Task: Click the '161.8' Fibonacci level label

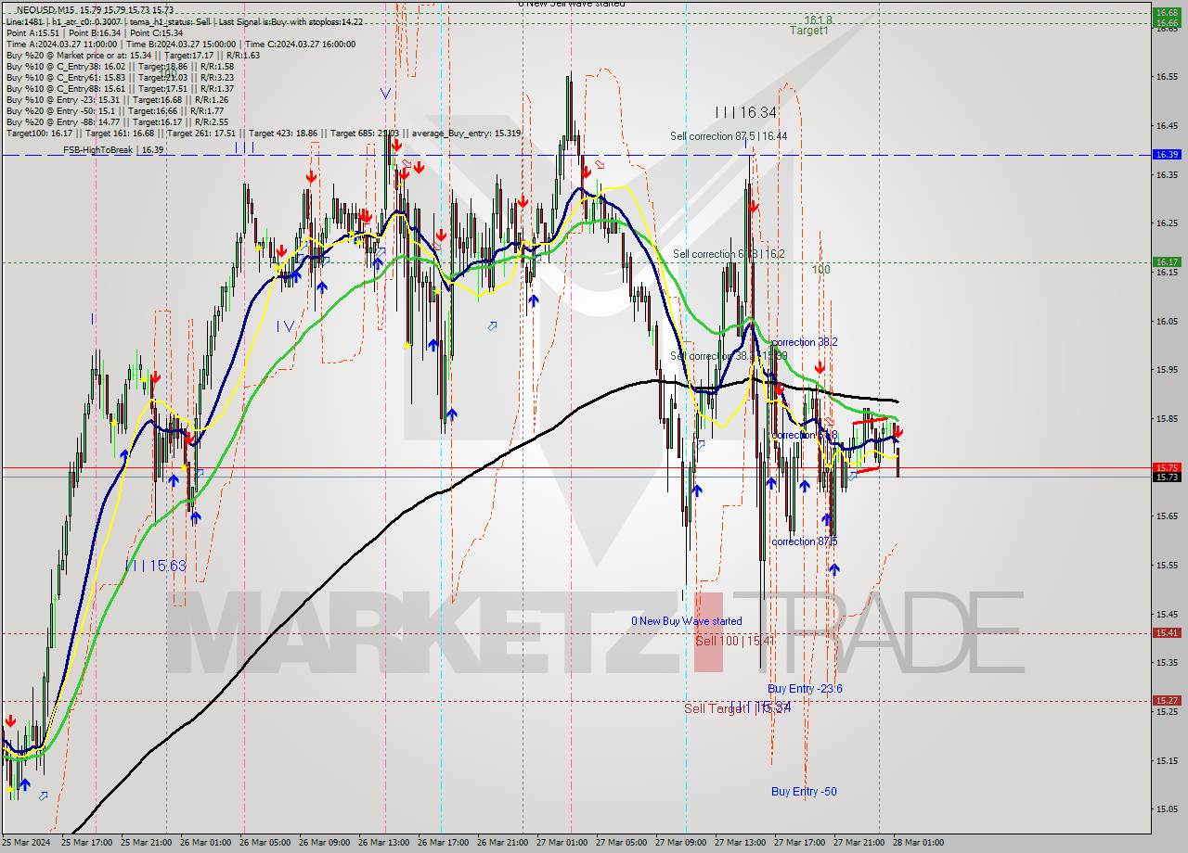Action: (x=818, y=19)
